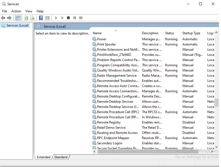Viewport: 221px width, 167px height.
Task: Select the Printer Extensions and Notif... service
Action: point(118,50)
